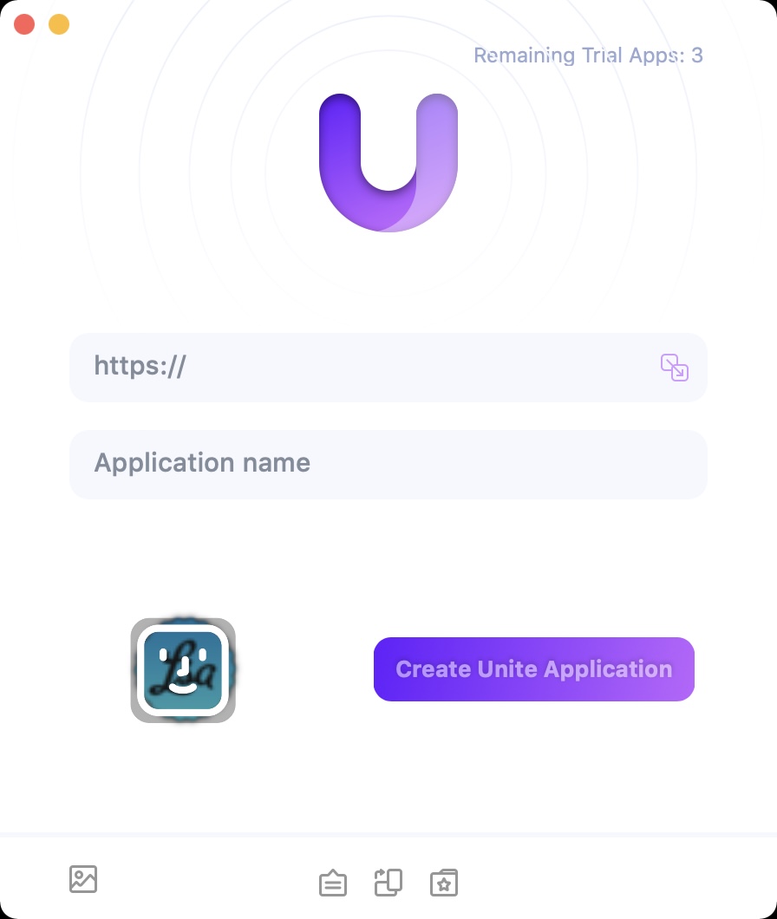The width and height of the screenshot is (777, 919).
Task: Focus the https:// URL input field
Action: [388, 368]
